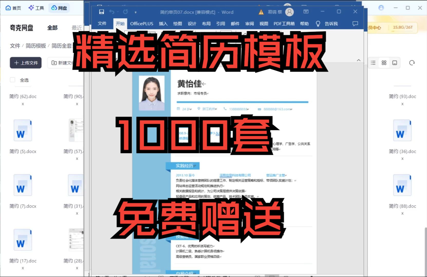Screen dimensions: 427x277
Task: Click the location pin icon in resume
Action: pos(199,109)
